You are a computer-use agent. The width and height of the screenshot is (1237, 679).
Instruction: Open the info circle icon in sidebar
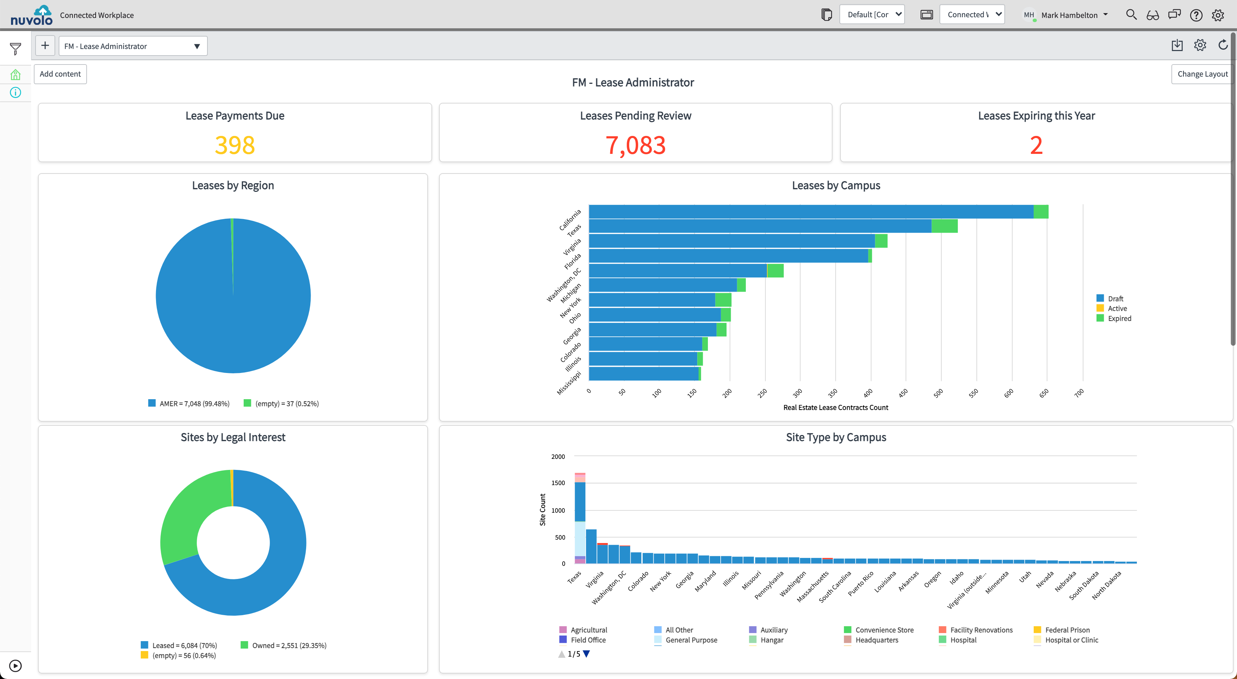click(x=16, y=93)
